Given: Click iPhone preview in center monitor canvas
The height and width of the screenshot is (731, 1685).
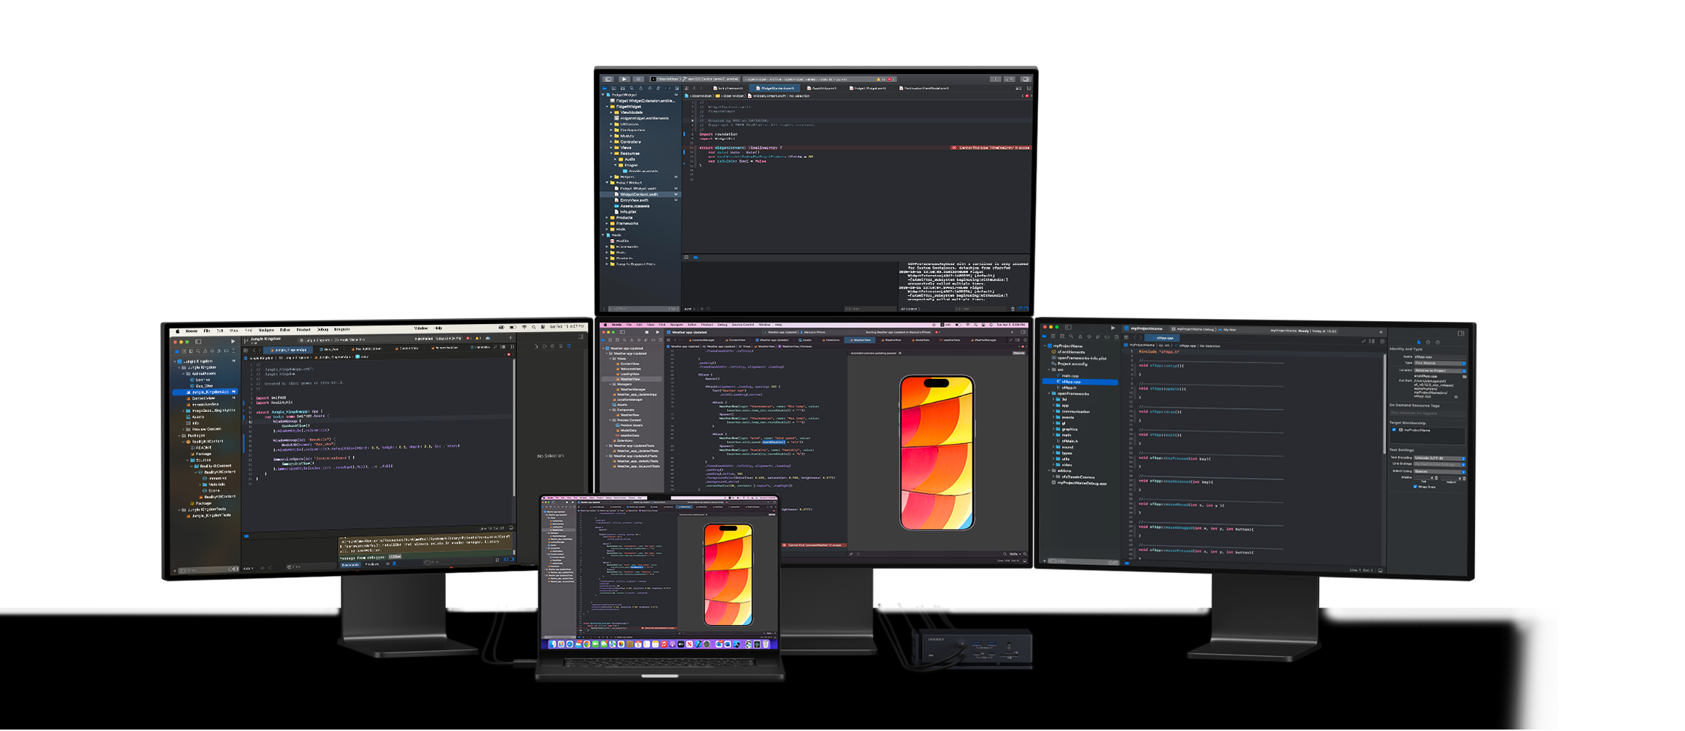Looking at the screenshot, I should click(937, 452).
